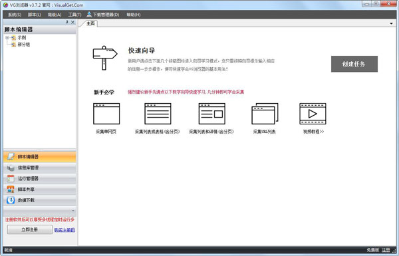
Task: Open the 采集单网页 wizard icon
Action: click(x=106, y=114)
